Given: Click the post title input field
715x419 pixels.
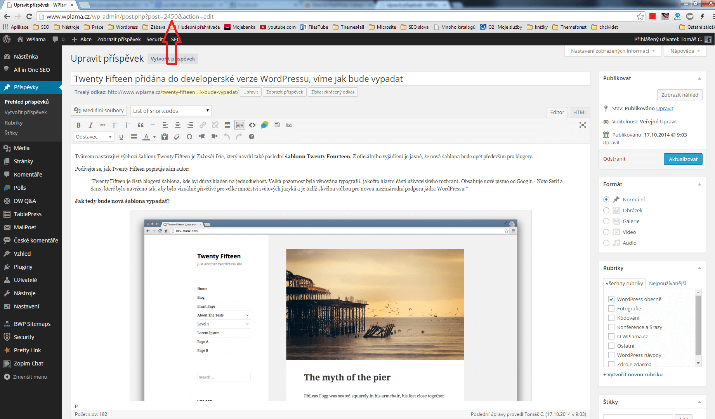Looking at the screenshot, I should point(330,79).
